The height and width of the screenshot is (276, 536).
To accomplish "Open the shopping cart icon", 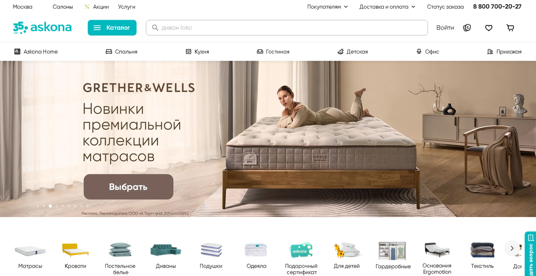I will point(510,28).
